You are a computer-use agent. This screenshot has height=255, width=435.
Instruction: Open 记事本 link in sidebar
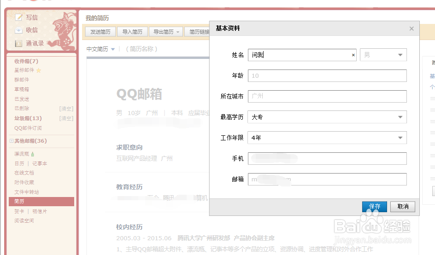click(40, 163)
